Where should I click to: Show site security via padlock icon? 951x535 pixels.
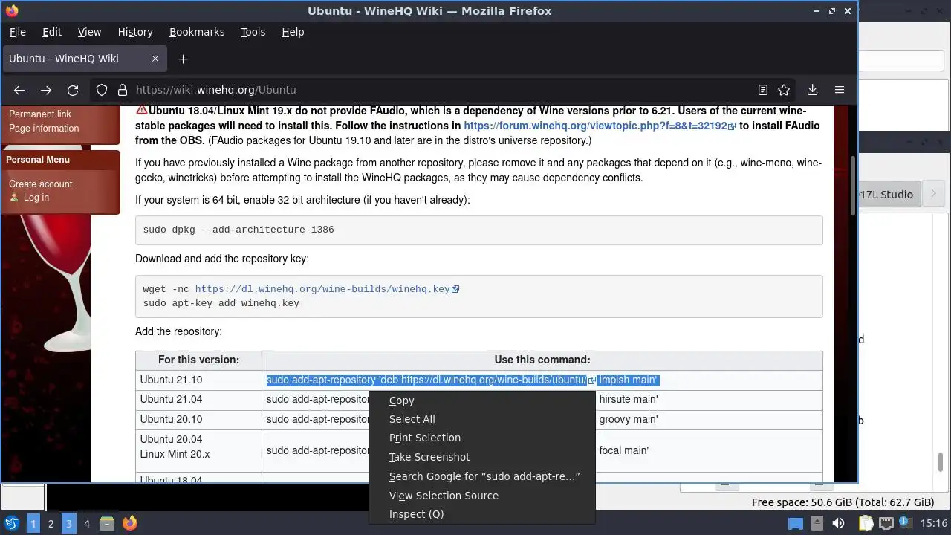tap(123, 90)
